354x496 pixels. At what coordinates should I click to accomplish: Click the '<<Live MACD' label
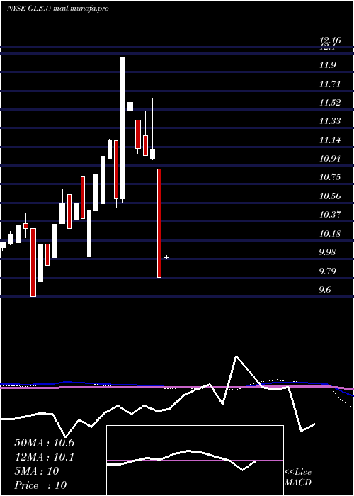pyautogui.click(x=298, y=478)
